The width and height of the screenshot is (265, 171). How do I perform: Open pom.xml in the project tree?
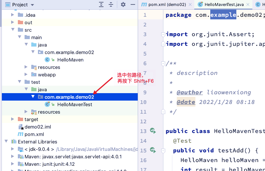(x=34, y=134)
